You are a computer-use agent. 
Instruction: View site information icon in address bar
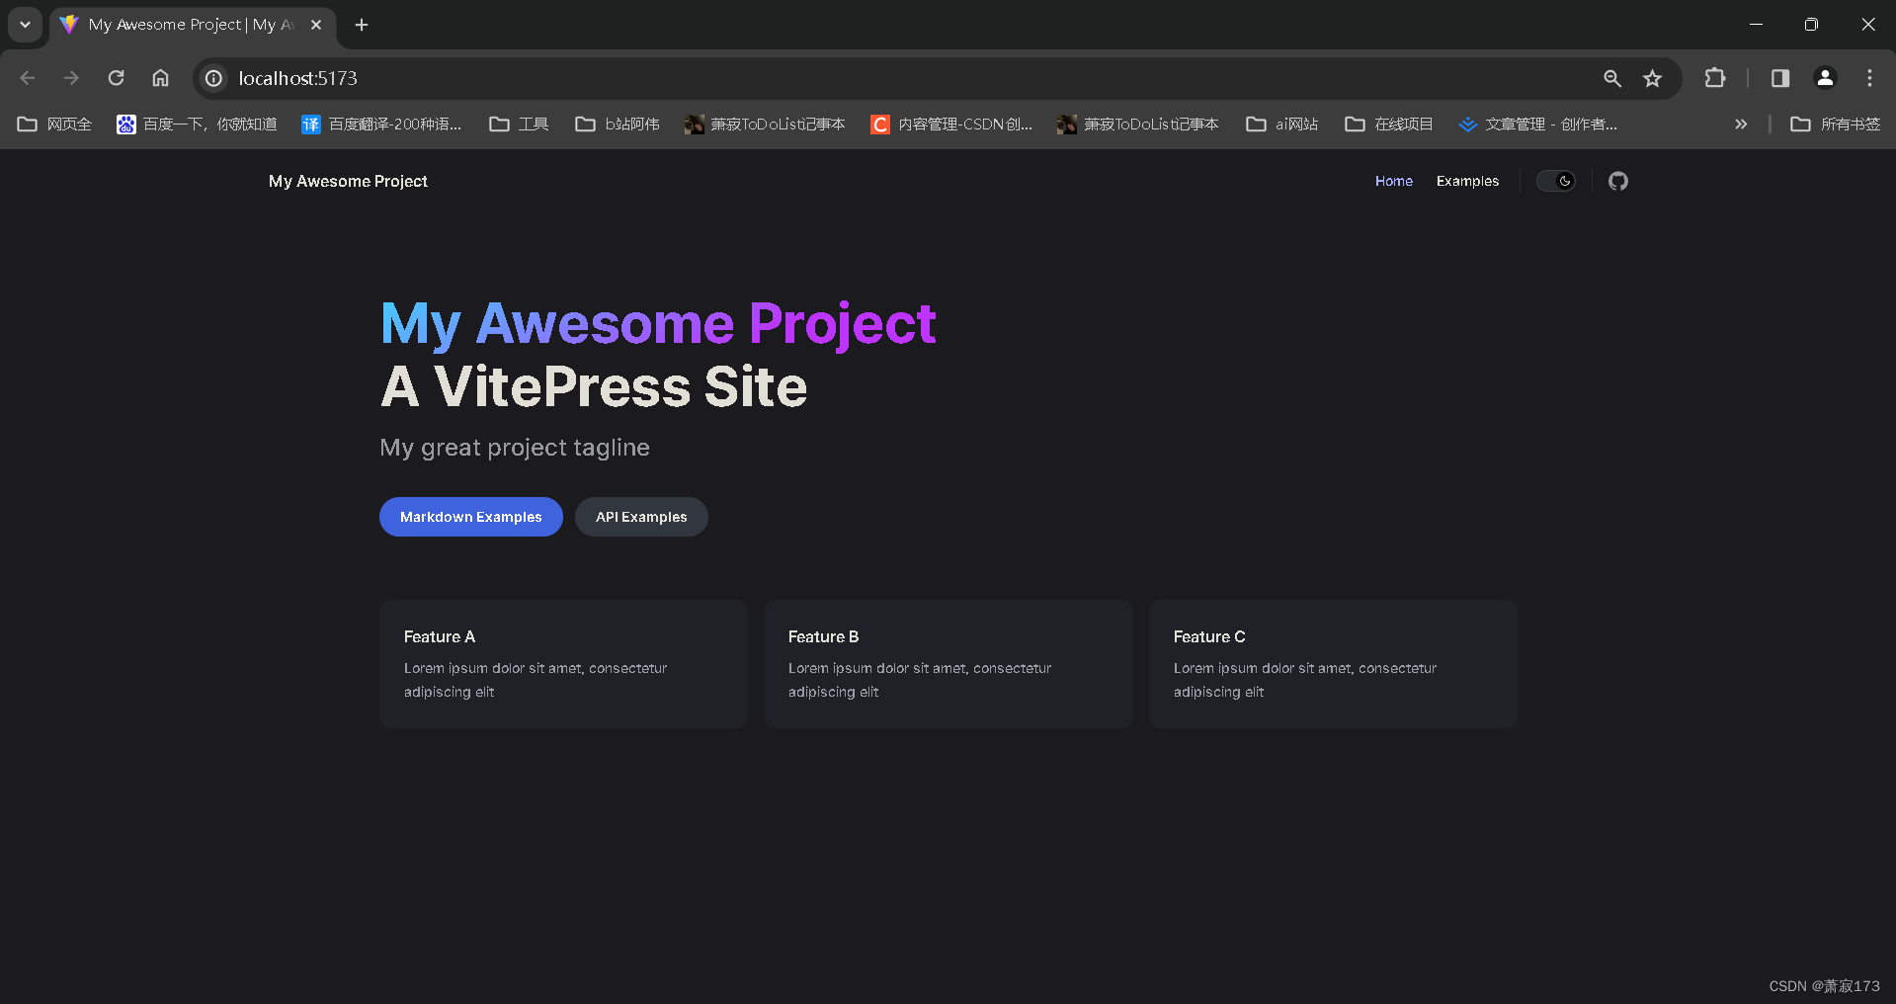[x=213, y=78]
